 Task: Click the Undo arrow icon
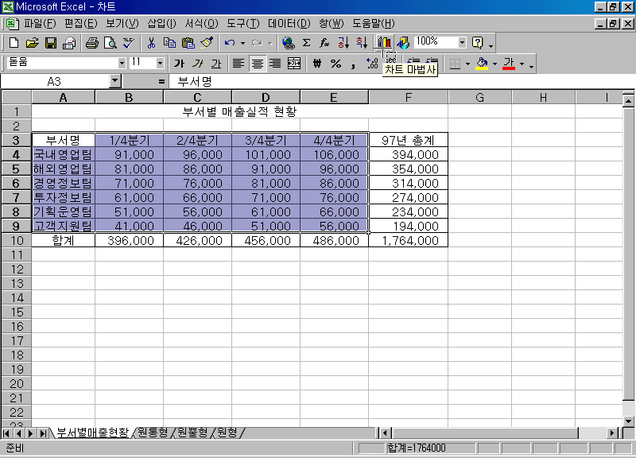click(230, 43)
